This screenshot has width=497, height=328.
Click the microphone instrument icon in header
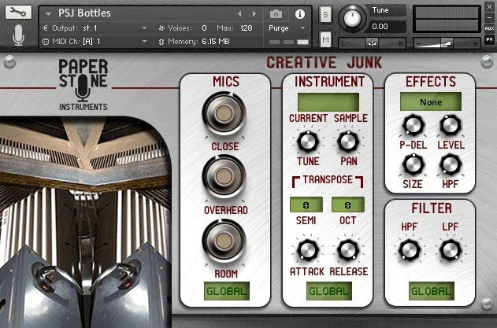18,35
